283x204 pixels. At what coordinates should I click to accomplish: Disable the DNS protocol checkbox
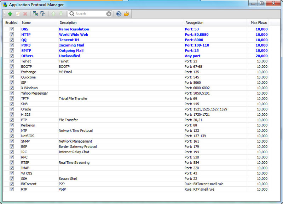coord(12,29)
